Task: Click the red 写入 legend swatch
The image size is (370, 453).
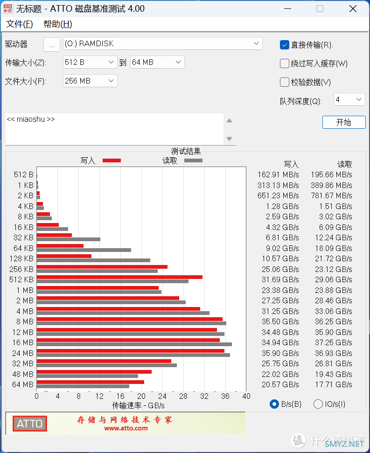Action: click(112, 160)
